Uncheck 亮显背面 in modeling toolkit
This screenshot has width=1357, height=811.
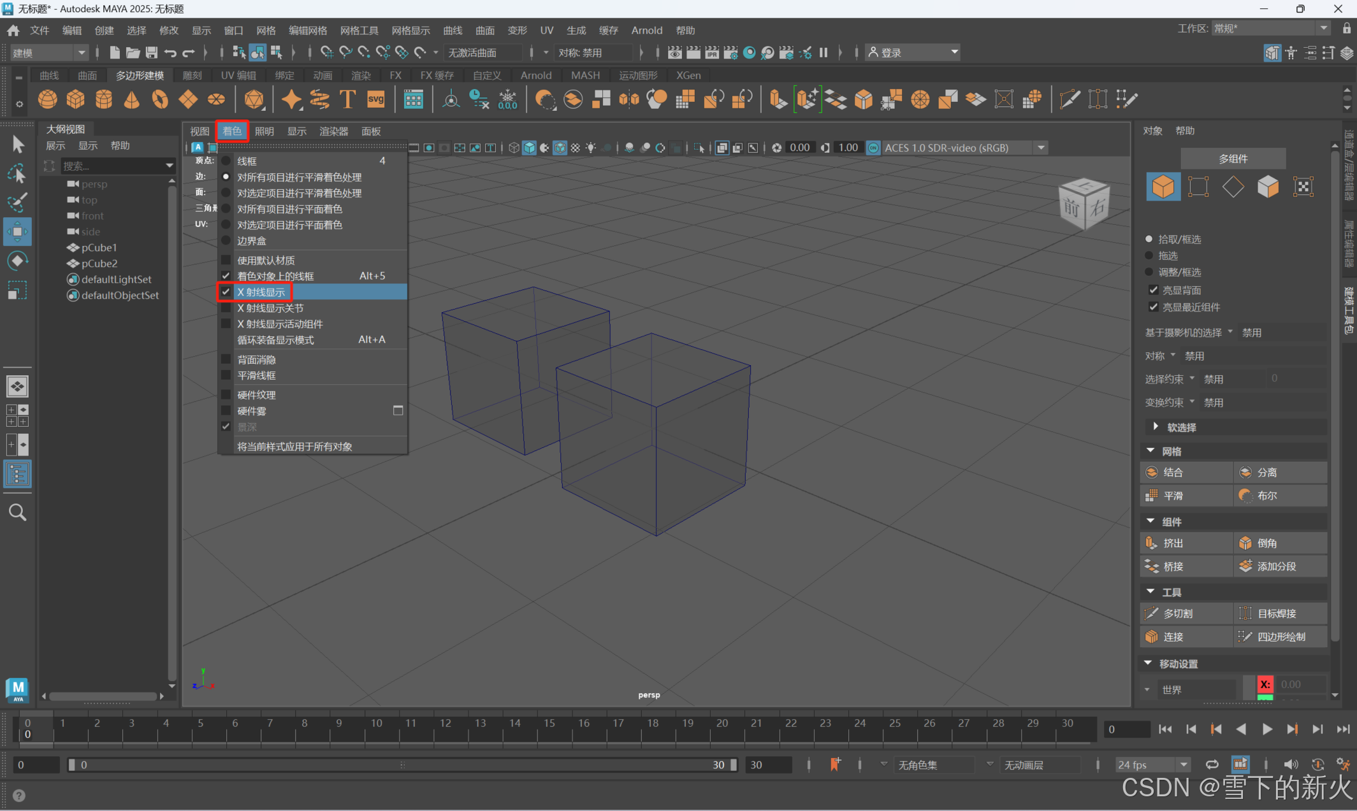tap(1153, 290)
